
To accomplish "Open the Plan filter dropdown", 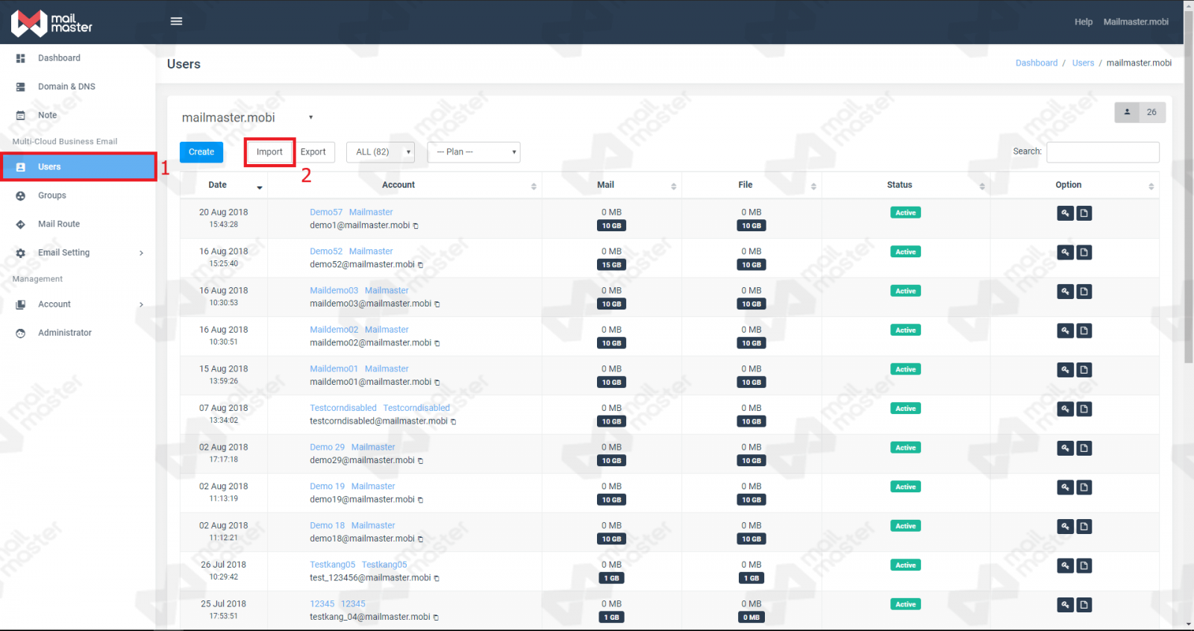I will [474, 152].
